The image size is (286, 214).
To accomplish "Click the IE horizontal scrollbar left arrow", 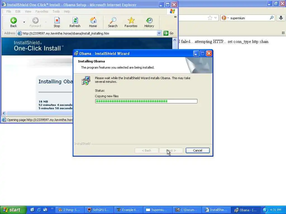I will pos(4,113).
